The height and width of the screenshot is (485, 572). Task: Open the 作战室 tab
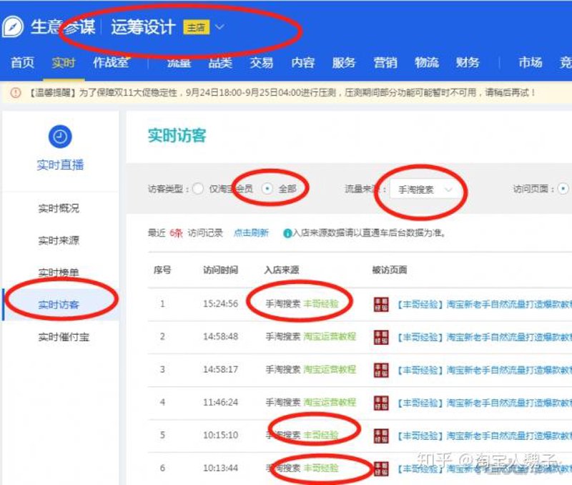point(111,63)
